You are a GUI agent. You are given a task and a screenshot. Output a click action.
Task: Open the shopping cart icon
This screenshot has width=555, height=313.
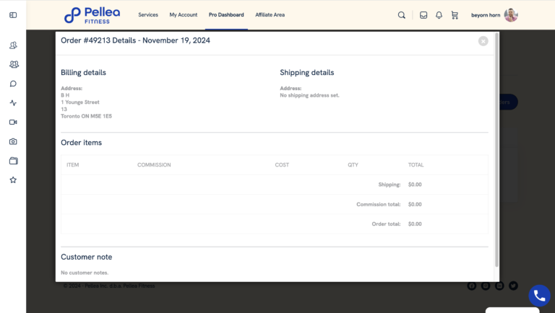455,15
